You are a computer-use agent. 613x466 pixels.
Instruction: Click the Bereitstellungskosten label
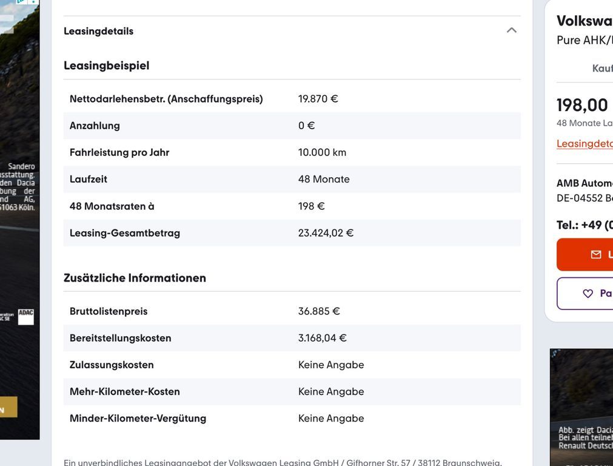pyautogui.click(x=121, y=338)
